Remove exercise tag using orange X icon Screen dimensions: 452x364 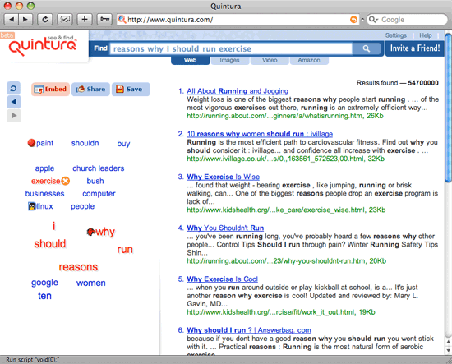(66, 181)
